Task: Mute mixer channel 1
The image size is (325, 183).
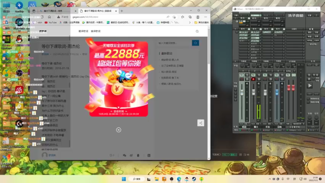Action: 247,79
